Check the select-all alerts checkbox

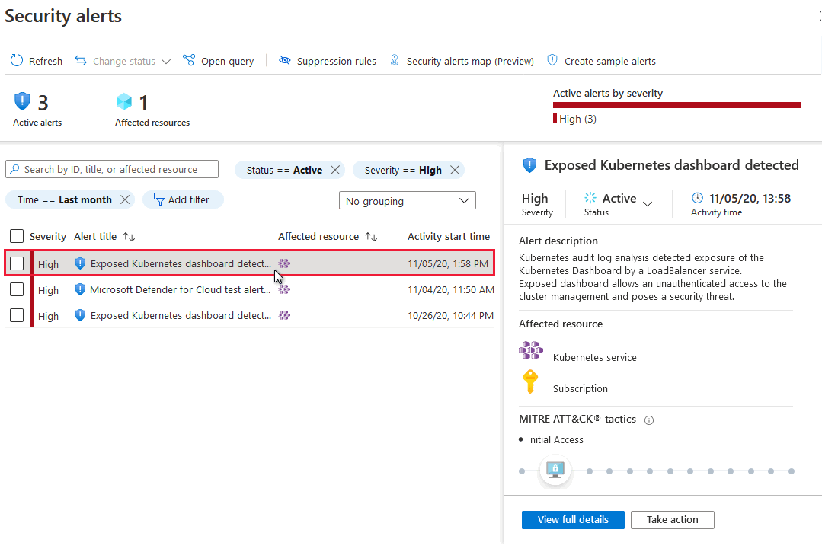[x=17, y=236]
